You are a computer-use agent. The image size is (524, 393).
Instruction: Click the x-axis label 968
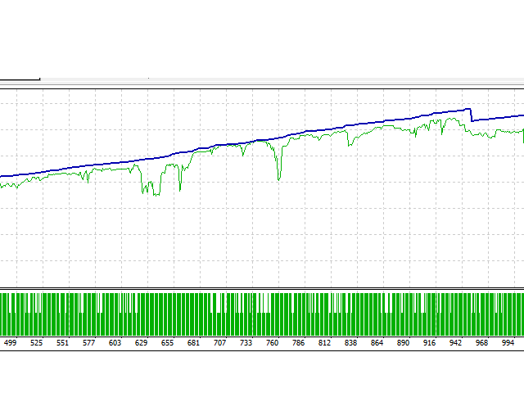coord(481,343)
